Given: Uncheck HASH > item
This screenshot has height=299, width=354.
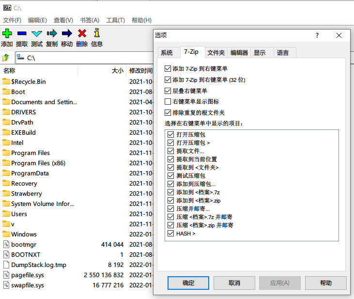Looking at the screenshot, I should [170, 234].
